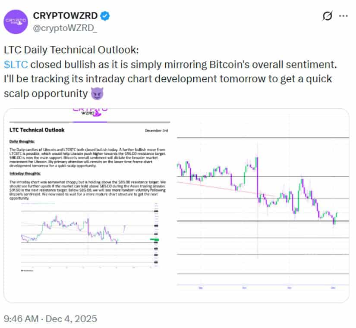
Task: Open the Grok slashed-circle icon
Action: [x=328, y=16]
